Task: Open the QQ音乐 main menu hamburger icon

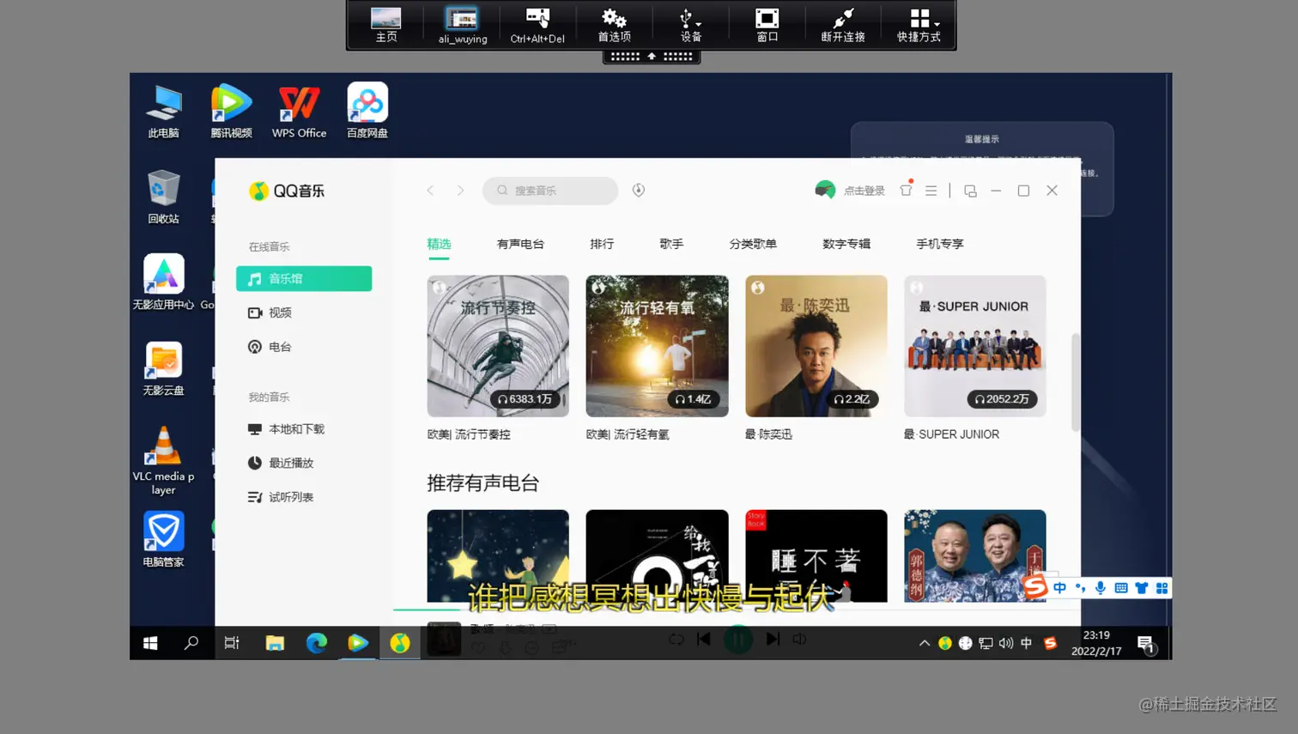Action: [931, 191]
